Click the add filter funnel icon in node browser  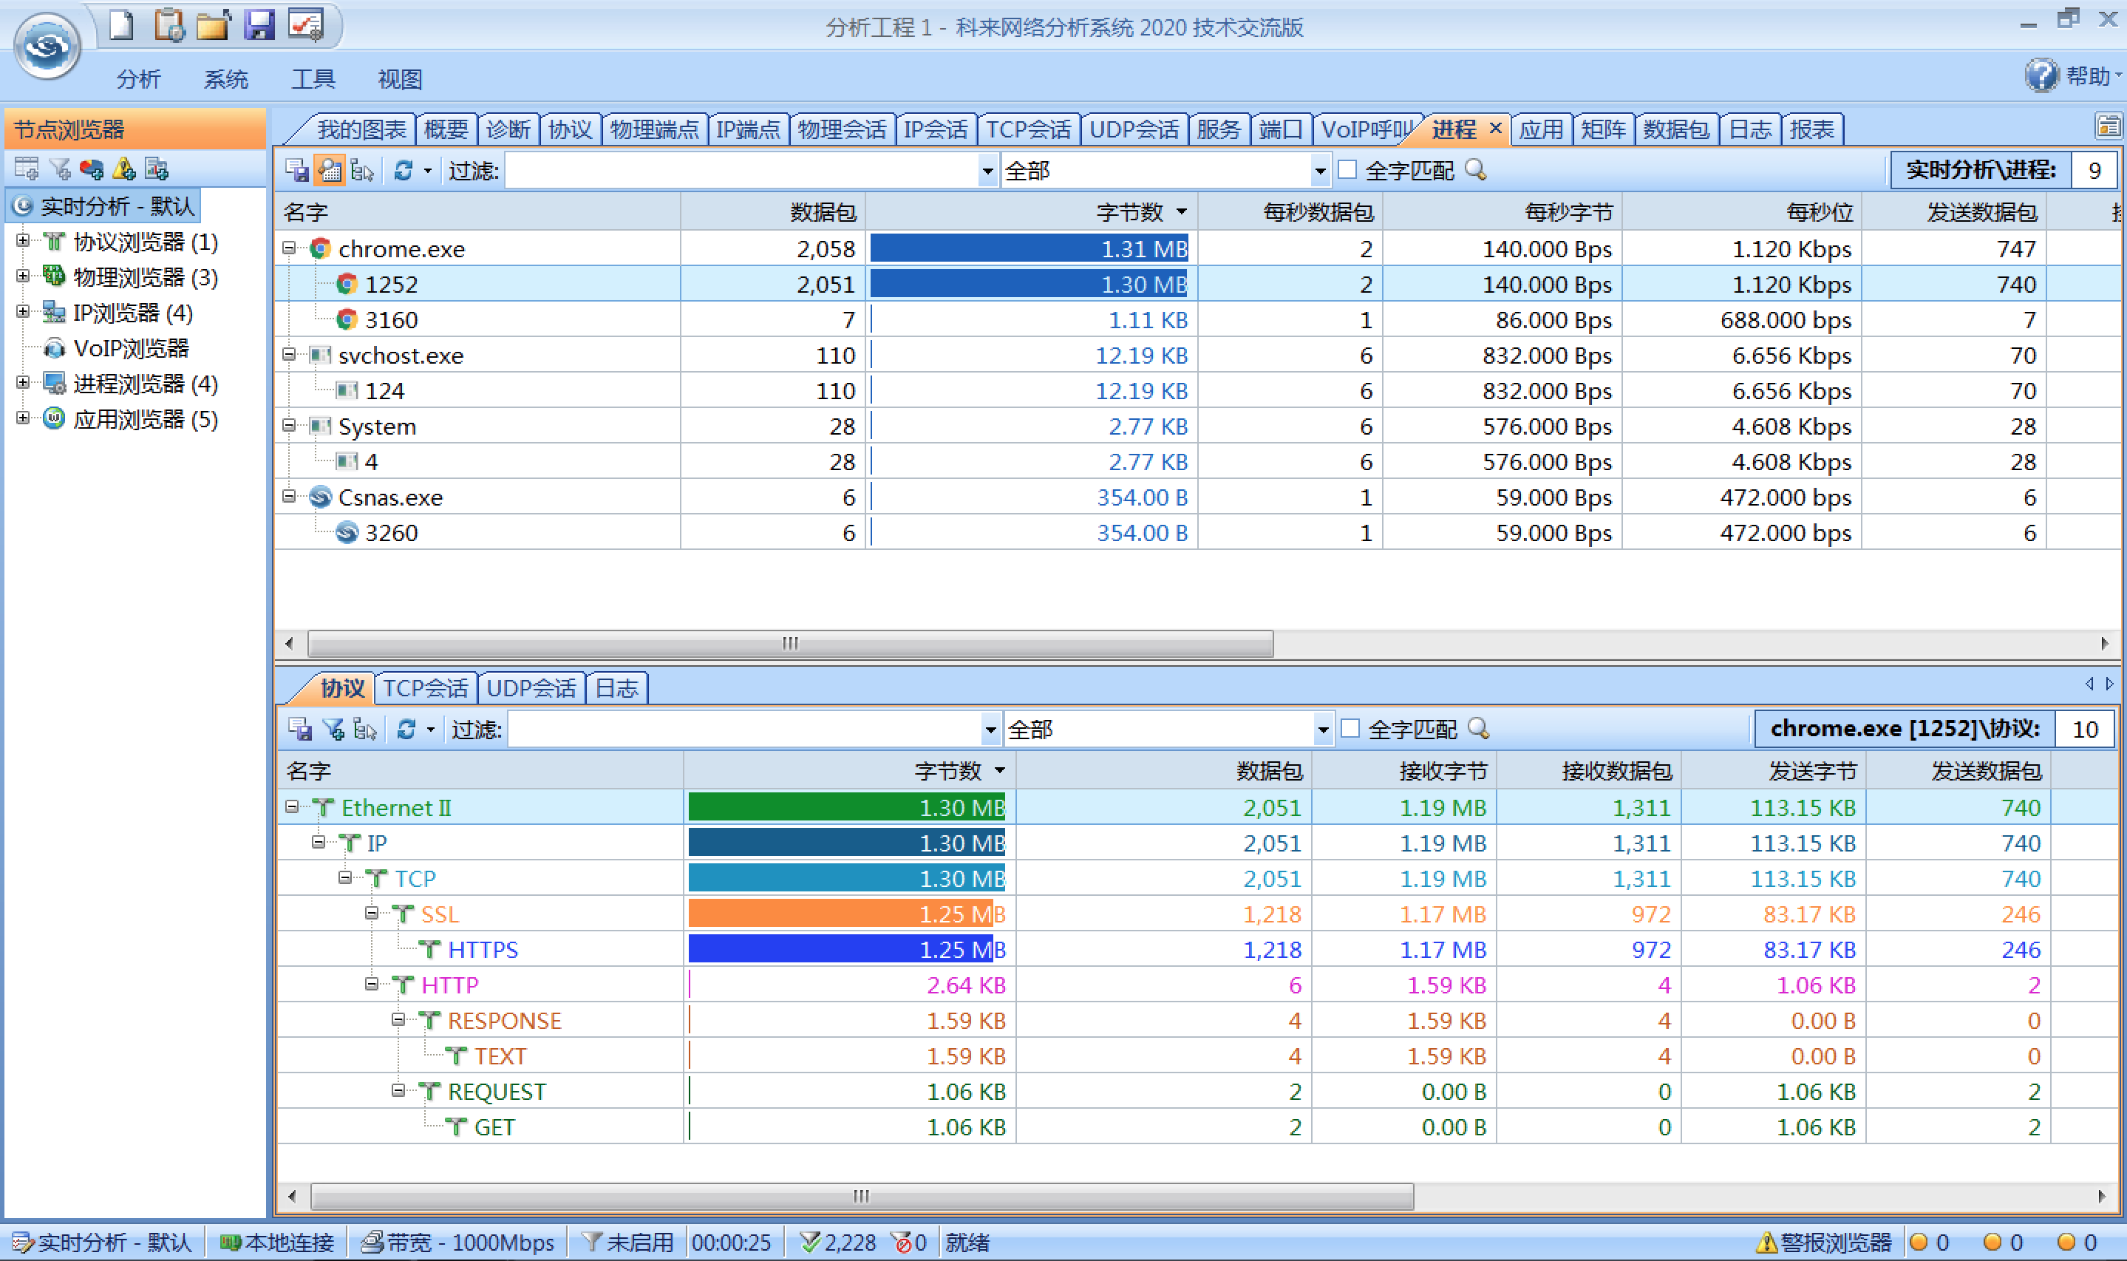pyautogui.click(x=59, y=169)
